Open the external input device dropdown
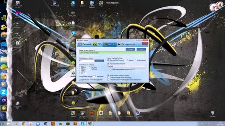Screen dimensions: 225x126 click(127, 66)
